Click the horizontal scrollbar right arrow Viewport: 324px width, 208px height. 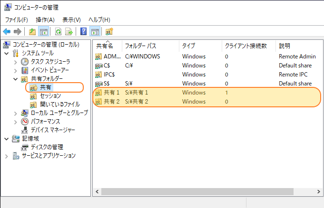(318, 192)
